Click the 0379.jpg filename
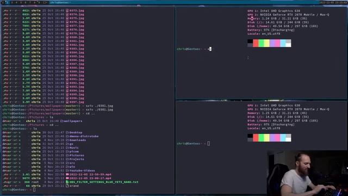 tap(77, 33)
